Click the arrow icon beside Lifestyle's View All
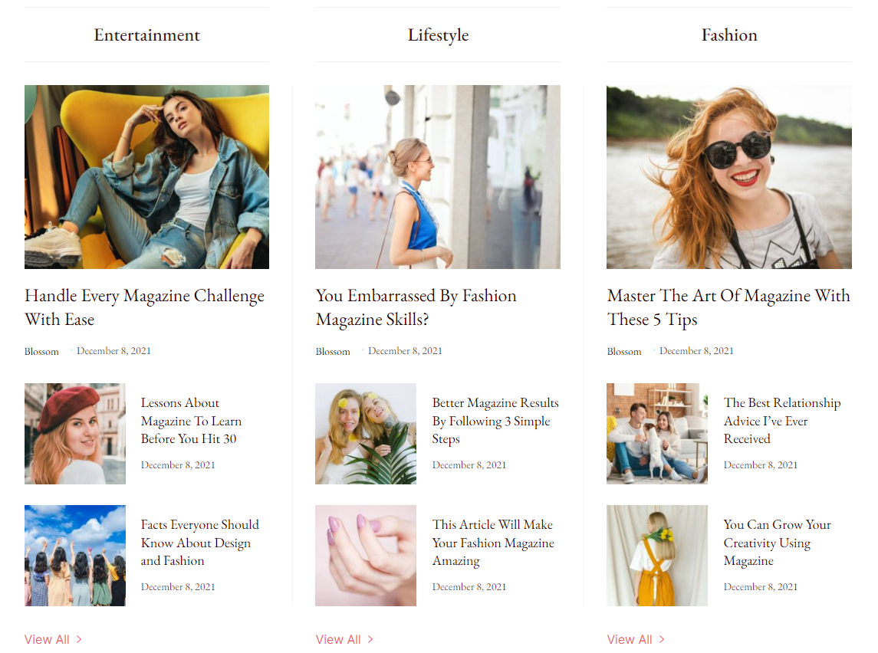Viewport: 878px width, 653px height. [370, 638]
